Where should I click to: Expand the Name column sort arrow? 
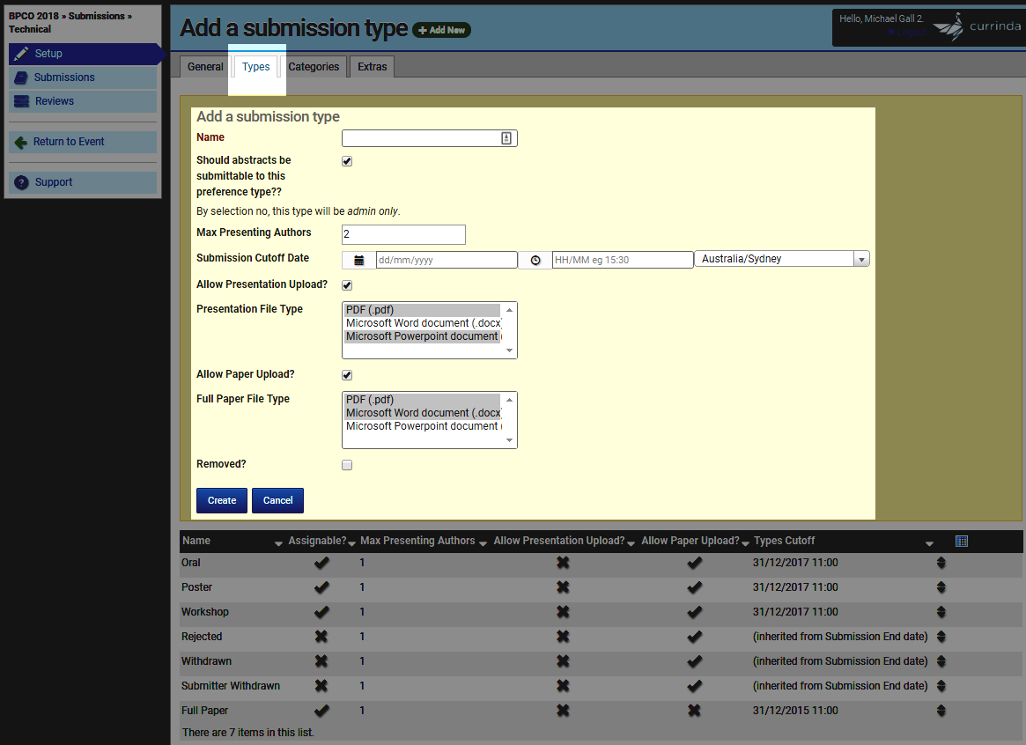pos(279,543)
